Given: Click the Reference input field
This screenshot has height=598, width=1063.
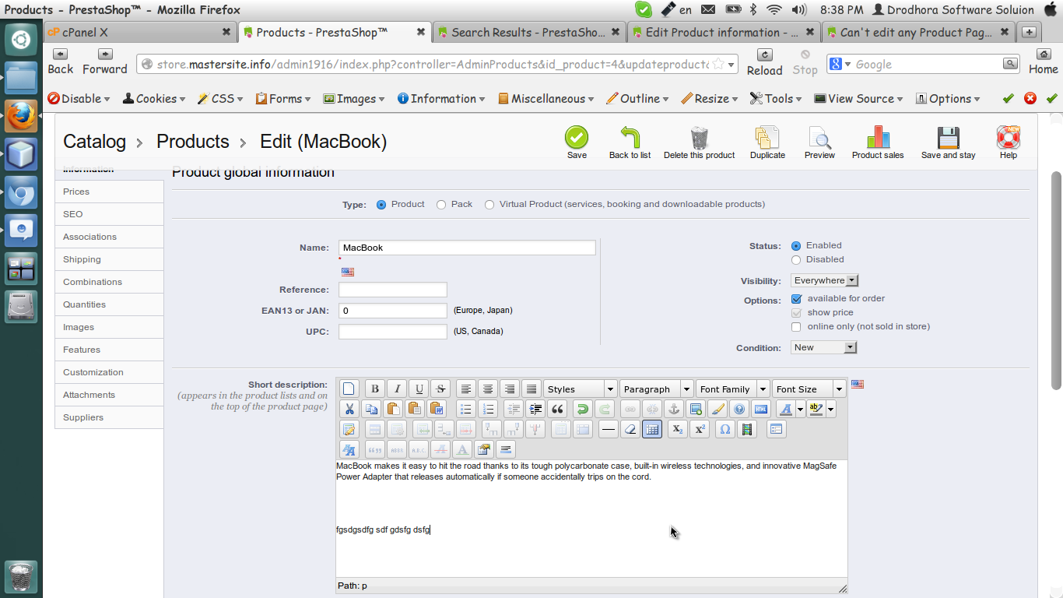Looking at the screenshot, I should pos(393,290).
